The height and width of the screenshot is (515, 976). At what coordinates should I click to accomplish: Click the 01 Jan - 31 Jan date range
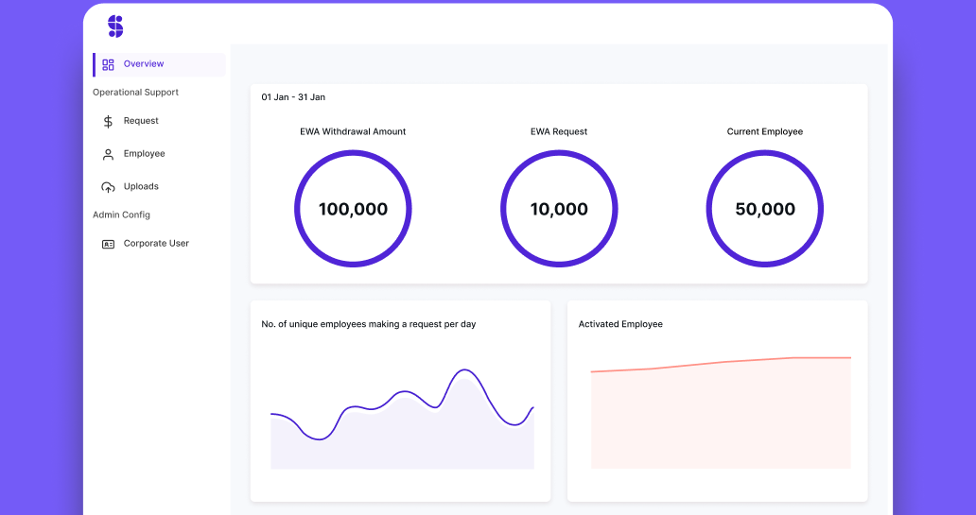pyautogui.click(x=293, y=97)
